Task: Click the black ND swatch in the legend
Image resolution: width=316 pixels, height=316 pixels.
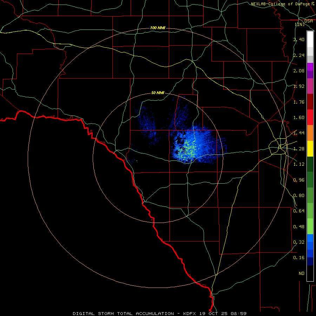Action: tap(310, 273)
